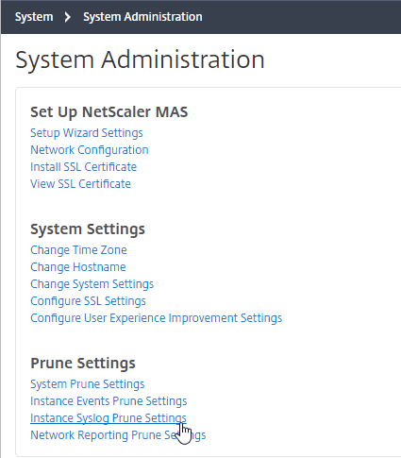Select Install SSL Certificate
The width and height of the screenshot is (401, 458).
[83, 167]
